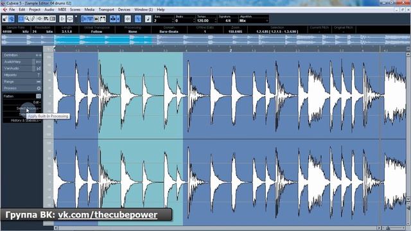
Task: Toggle Solo Editor button in toolbar
Action: tap(5, 19)
